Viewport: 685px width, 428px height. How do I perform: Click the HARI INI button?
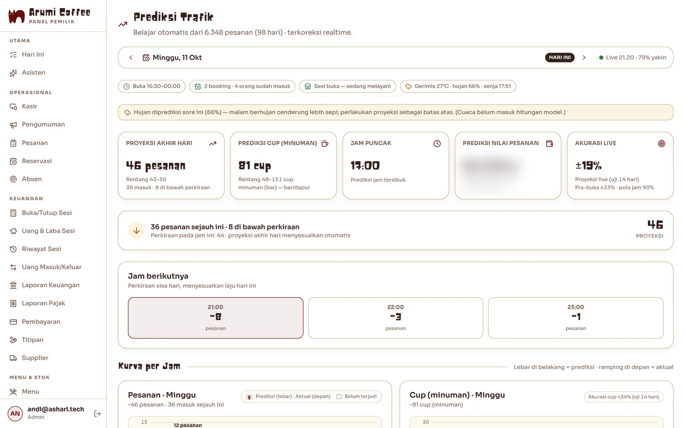(x=560, y=58)
